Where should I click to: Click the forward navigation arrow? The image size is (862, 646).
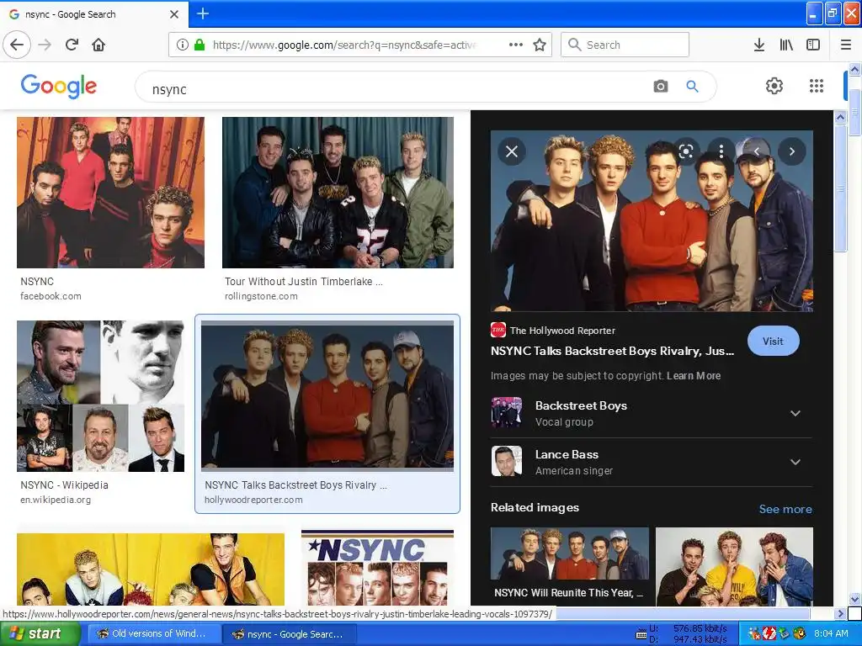[x=45, y=45]
